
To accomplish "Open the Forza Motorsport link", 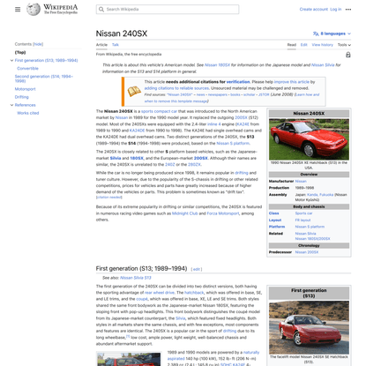I will [223, 213].
